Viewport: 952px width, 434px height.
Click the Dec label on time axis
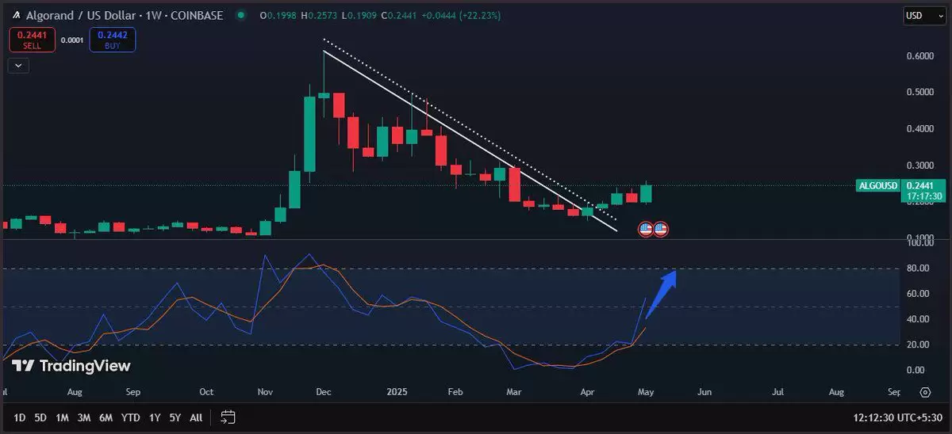[323, 392]
